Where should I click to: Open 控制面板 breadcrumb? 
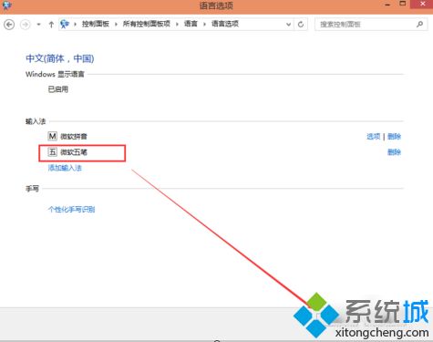pos(96,24)
